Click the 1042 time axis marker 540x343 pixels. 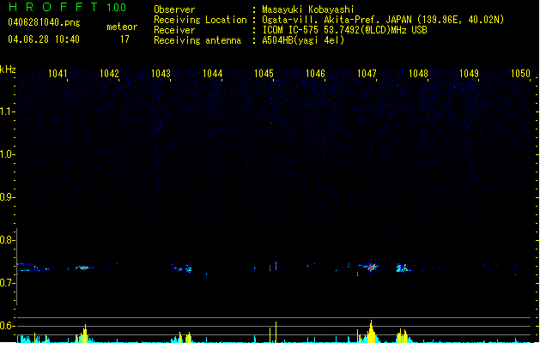109,74
